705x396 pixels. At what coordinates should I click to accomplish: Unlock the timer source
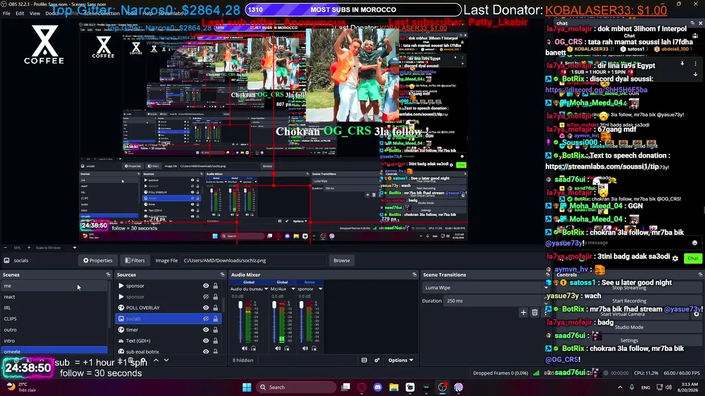pos(215,329)
